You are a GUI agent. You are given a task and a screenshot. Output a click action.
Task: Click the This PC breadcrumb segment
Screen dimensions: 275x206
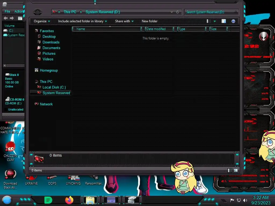tap(70, 12)
